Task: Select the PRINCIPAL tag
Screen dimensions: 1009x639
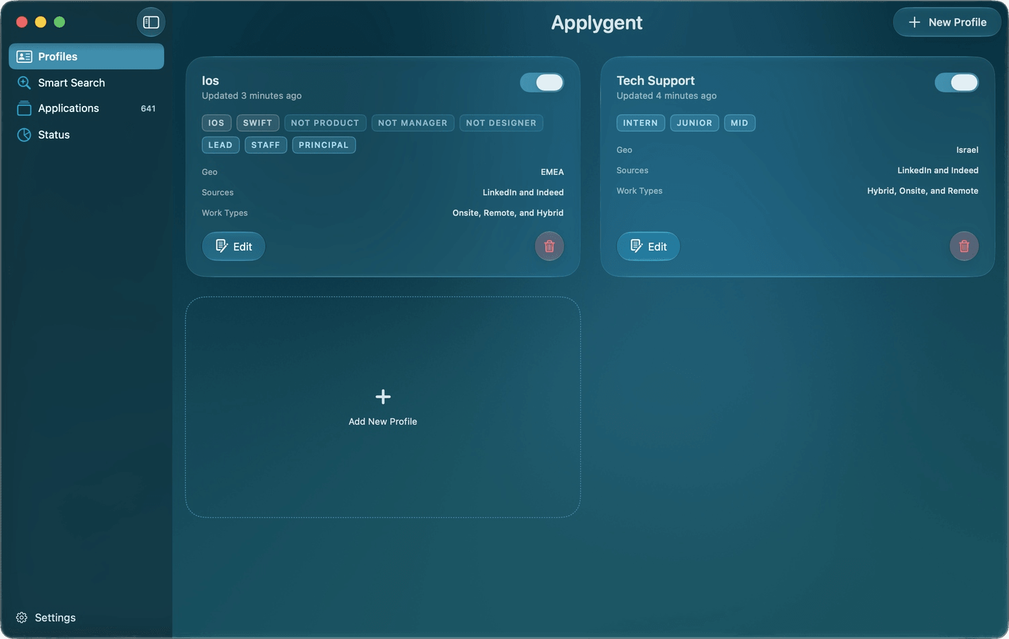Action: coord(324,145)
